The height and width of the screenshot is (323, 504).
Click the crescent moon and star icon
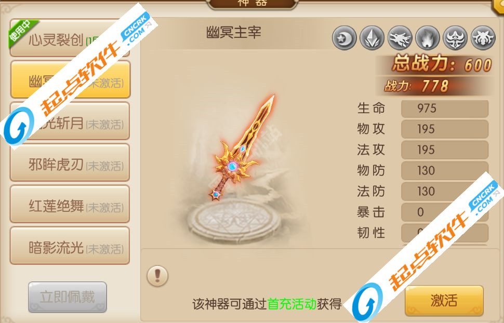pyautogui.click(x=344, y=38)
